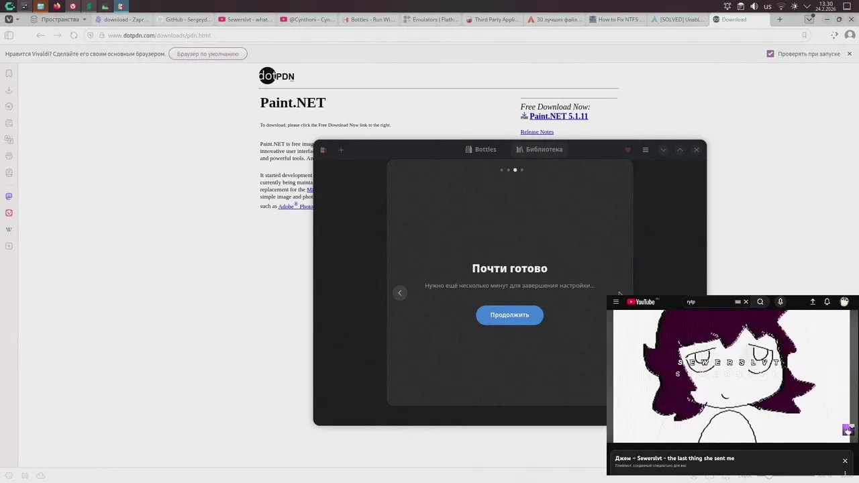This screenshot has width=859, height=483.
Task: Click the plus icon to add a bottle
Action: pyautogui.click(x=341, y=150)
